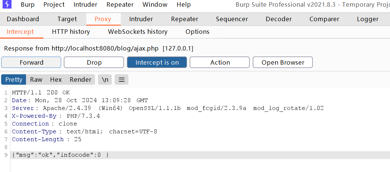Click the Open Browser button
390x172 pixels.
(283, 62)
